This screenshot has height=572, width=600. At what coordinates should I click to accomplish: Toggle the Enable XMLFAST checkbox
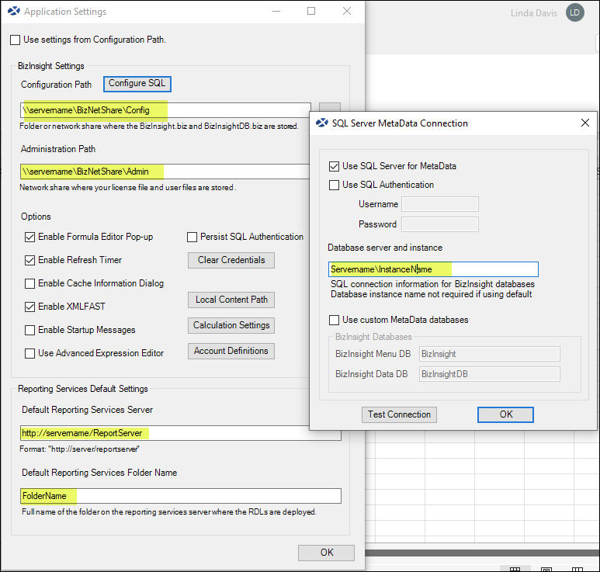pyautogui.click(x=29, y=307)
